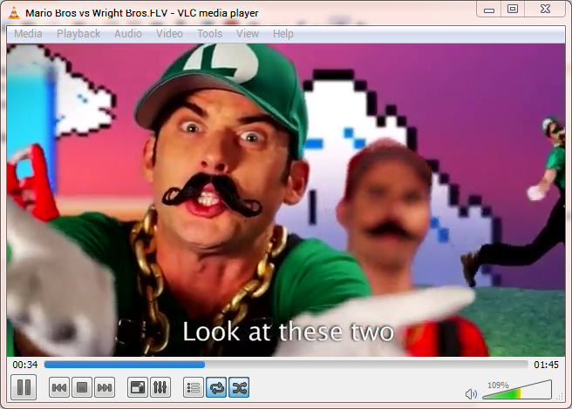This screenshot has height=409, width=572.
Task: Click the video display area
Action: (286, 200)
